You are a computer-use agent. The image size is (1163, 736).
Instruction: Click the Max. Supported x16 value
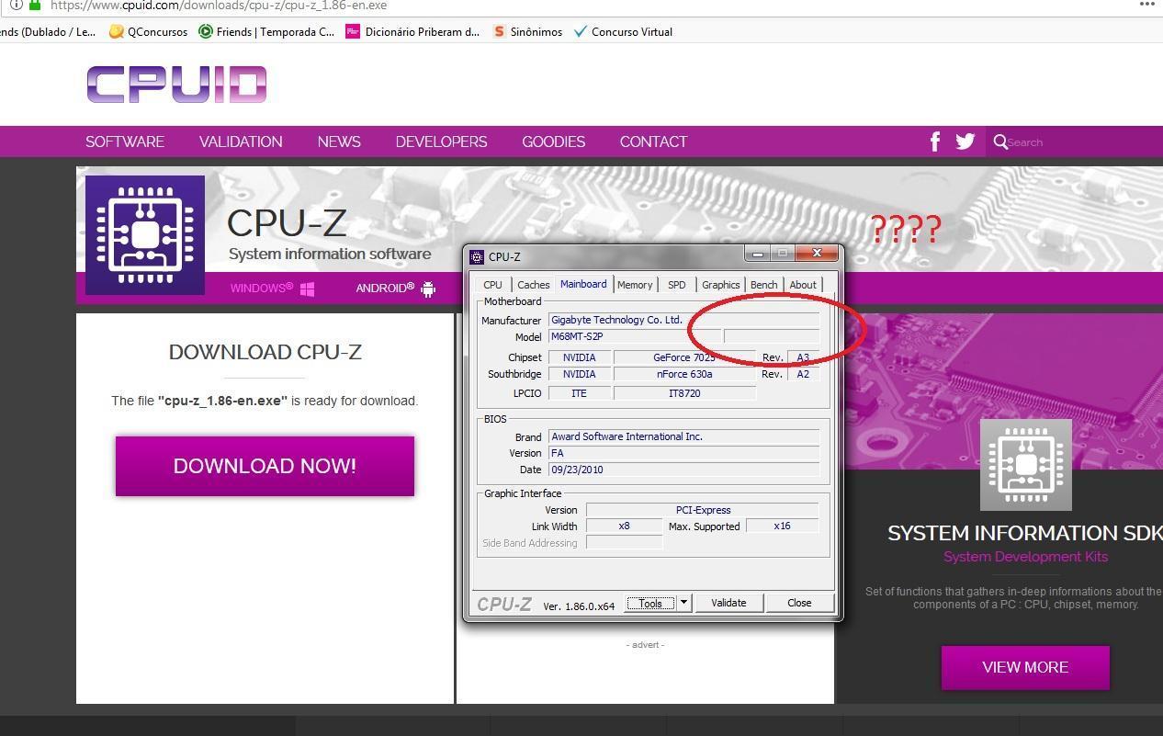(x=783, y=527)
